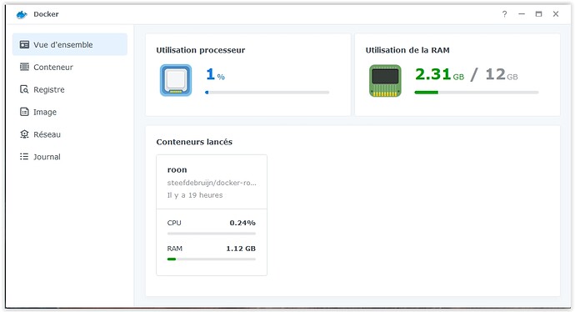Minimize the Docker window

(x=522, y=14)
